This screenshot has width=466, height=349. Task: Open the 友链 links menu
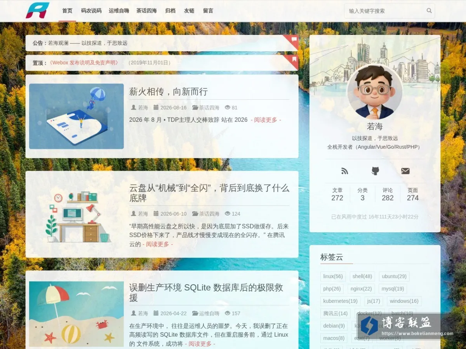[189, 11]
